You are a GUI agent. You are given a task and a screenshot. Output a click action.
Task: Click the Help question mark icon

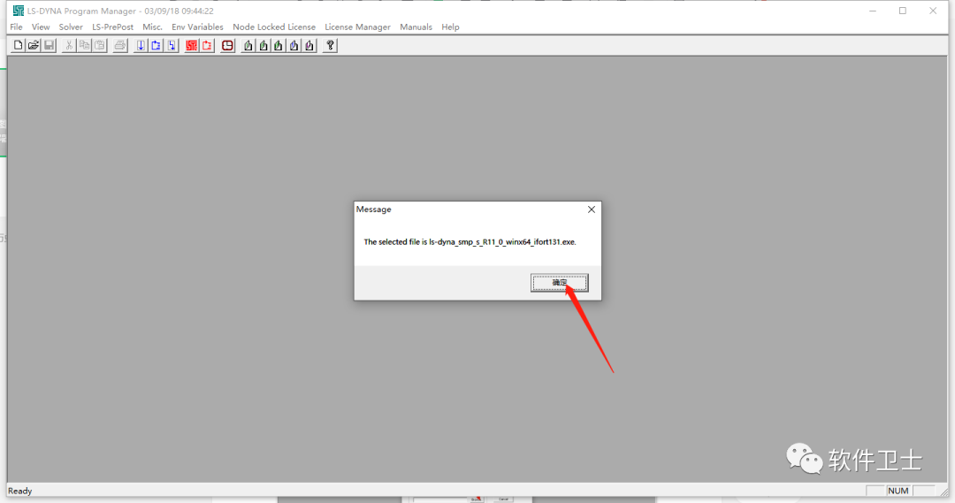[330, 45]
